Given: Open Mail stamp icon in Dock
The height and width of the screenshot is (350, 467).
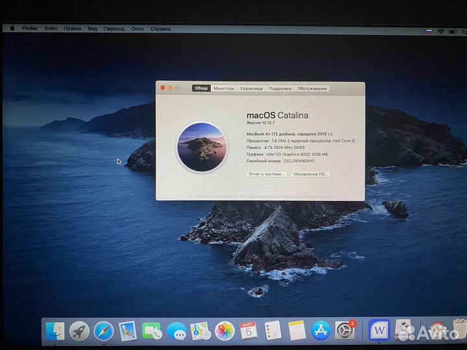Looking at the screenshot, I should [128, 331].
